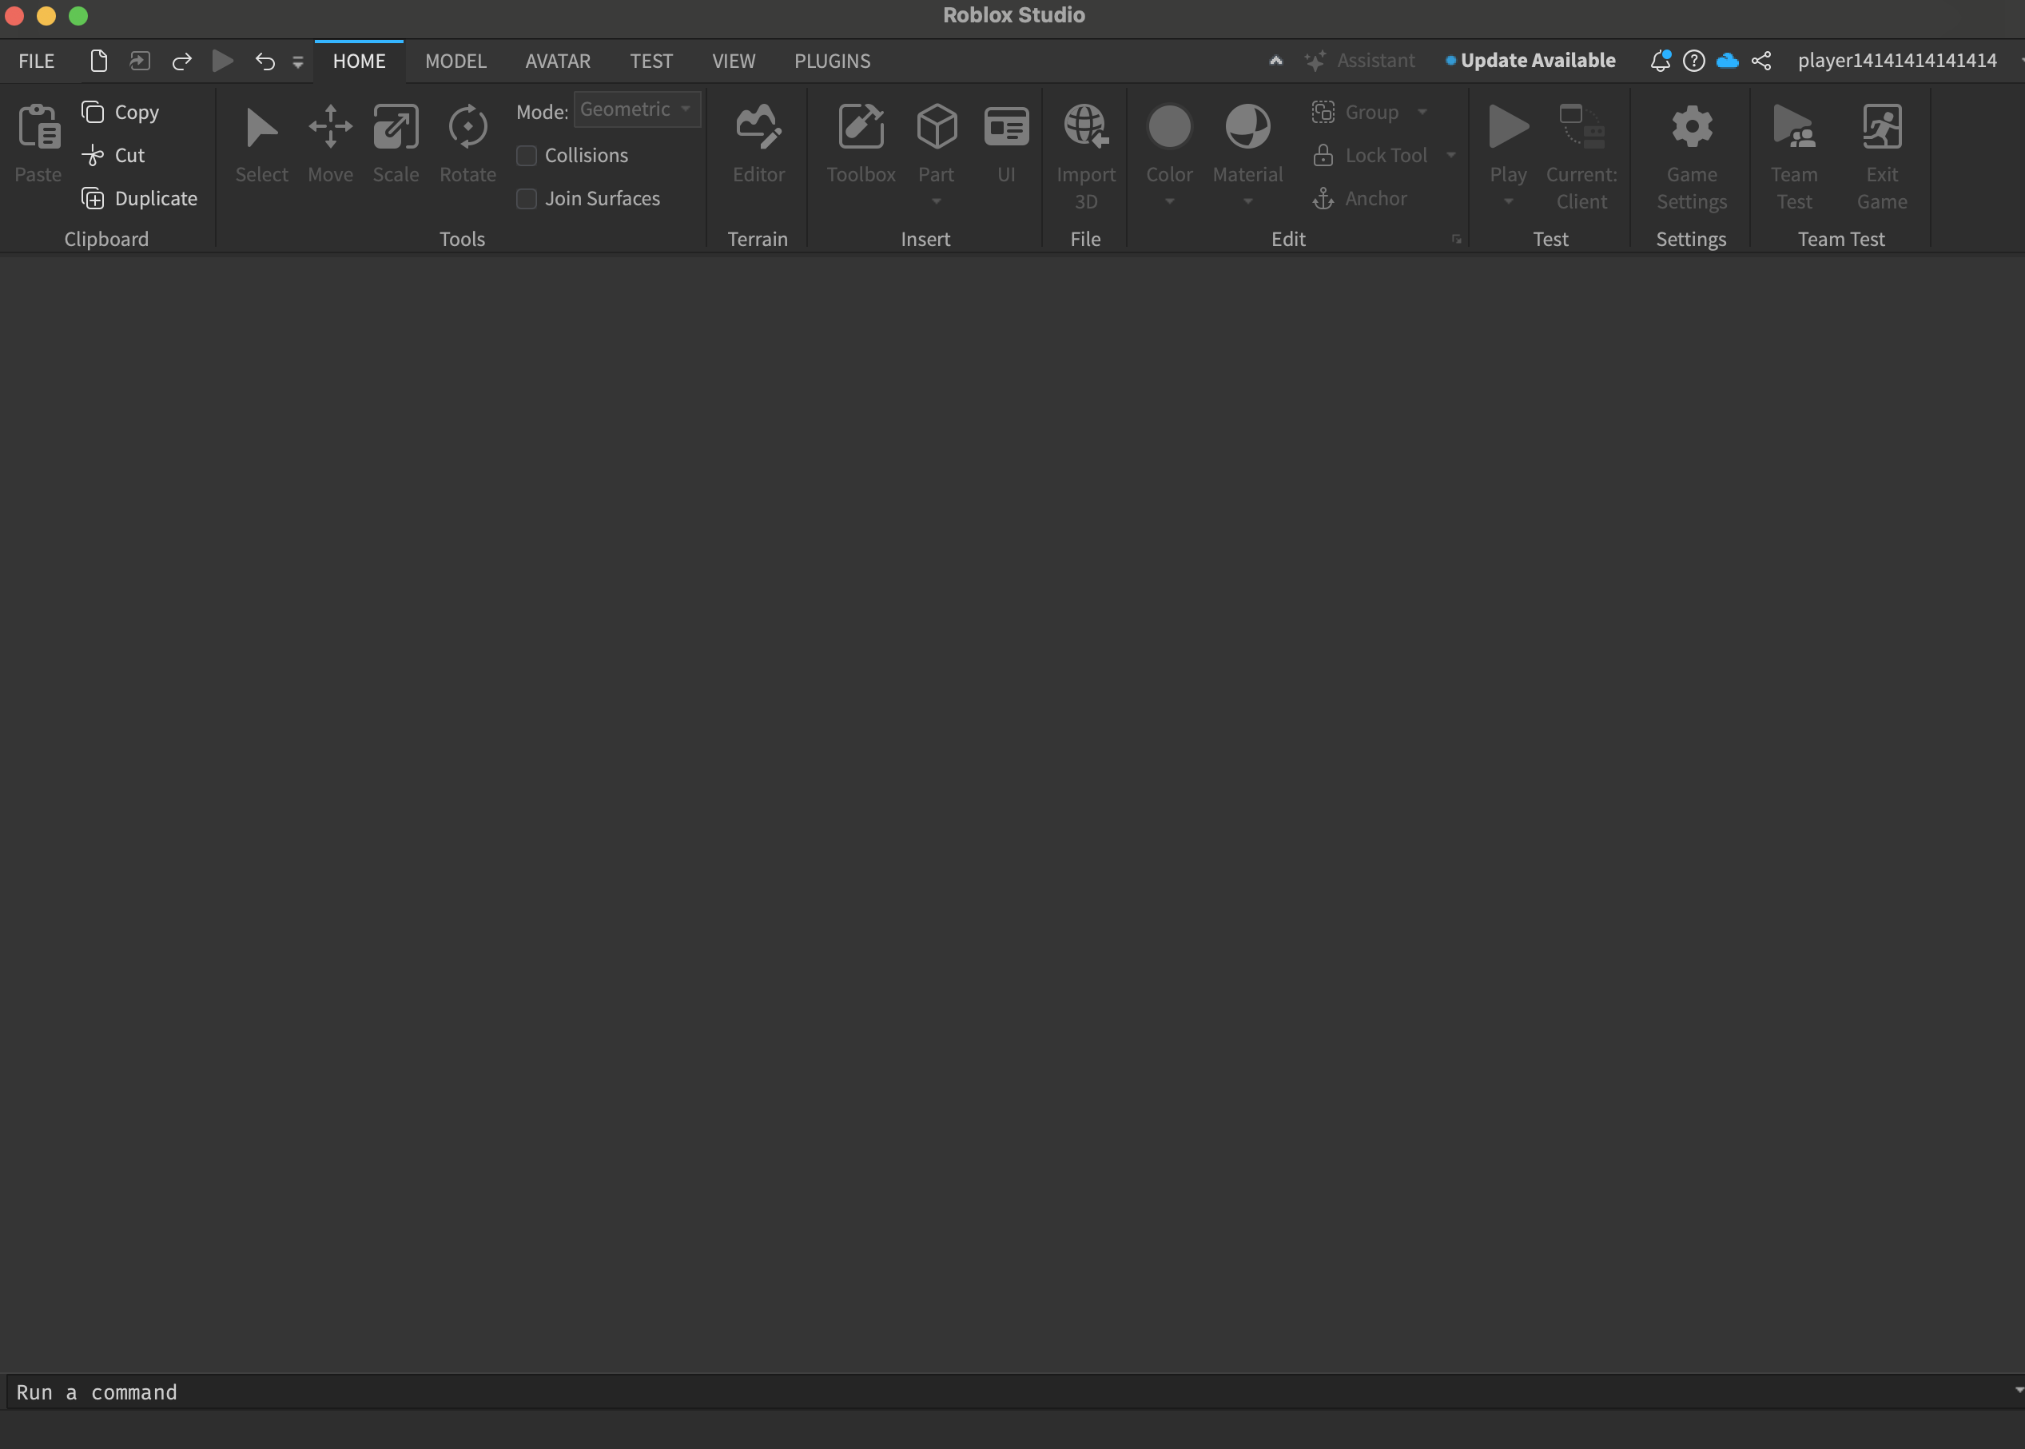Click the Exit Game icon
The width and height of the screenshot is (2025, 1449).
1882,127
